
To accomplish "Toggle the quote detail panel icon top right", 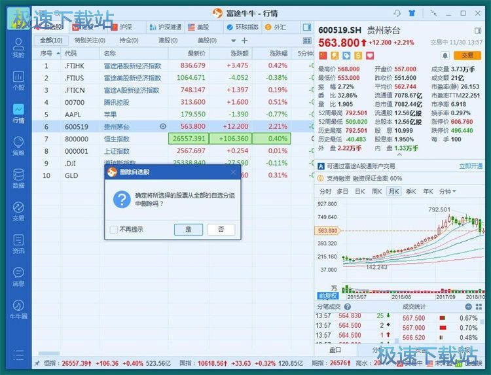I will pos(478,31).
